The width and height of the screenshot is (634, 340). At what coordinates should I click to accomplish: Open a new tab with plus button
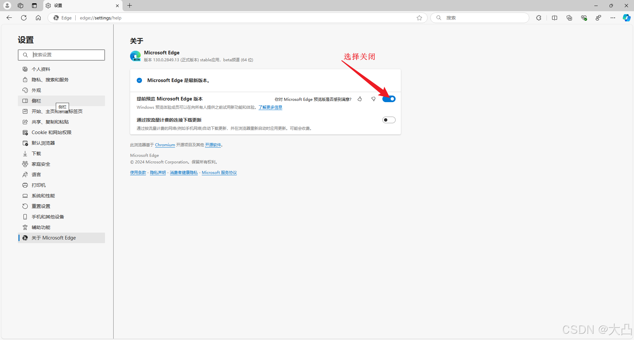point(130,6)
